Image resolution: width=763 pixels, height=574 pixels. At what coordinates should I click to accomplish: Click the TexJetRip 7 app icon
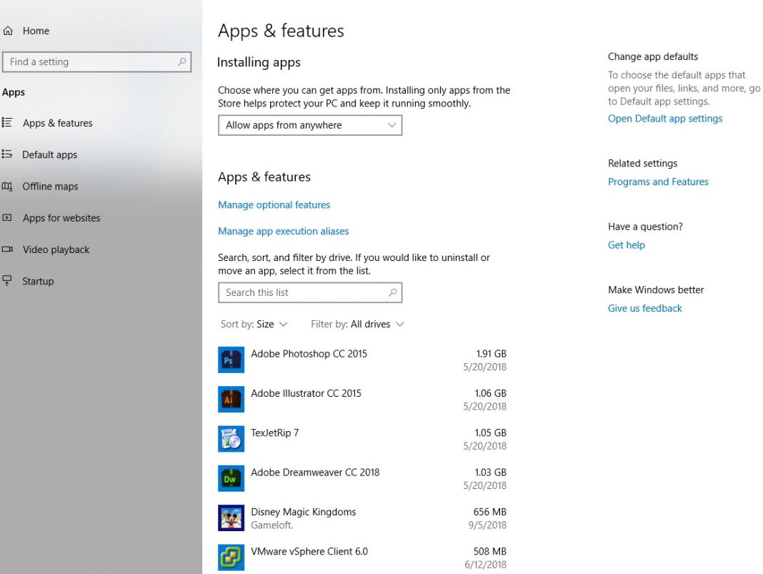231,439
